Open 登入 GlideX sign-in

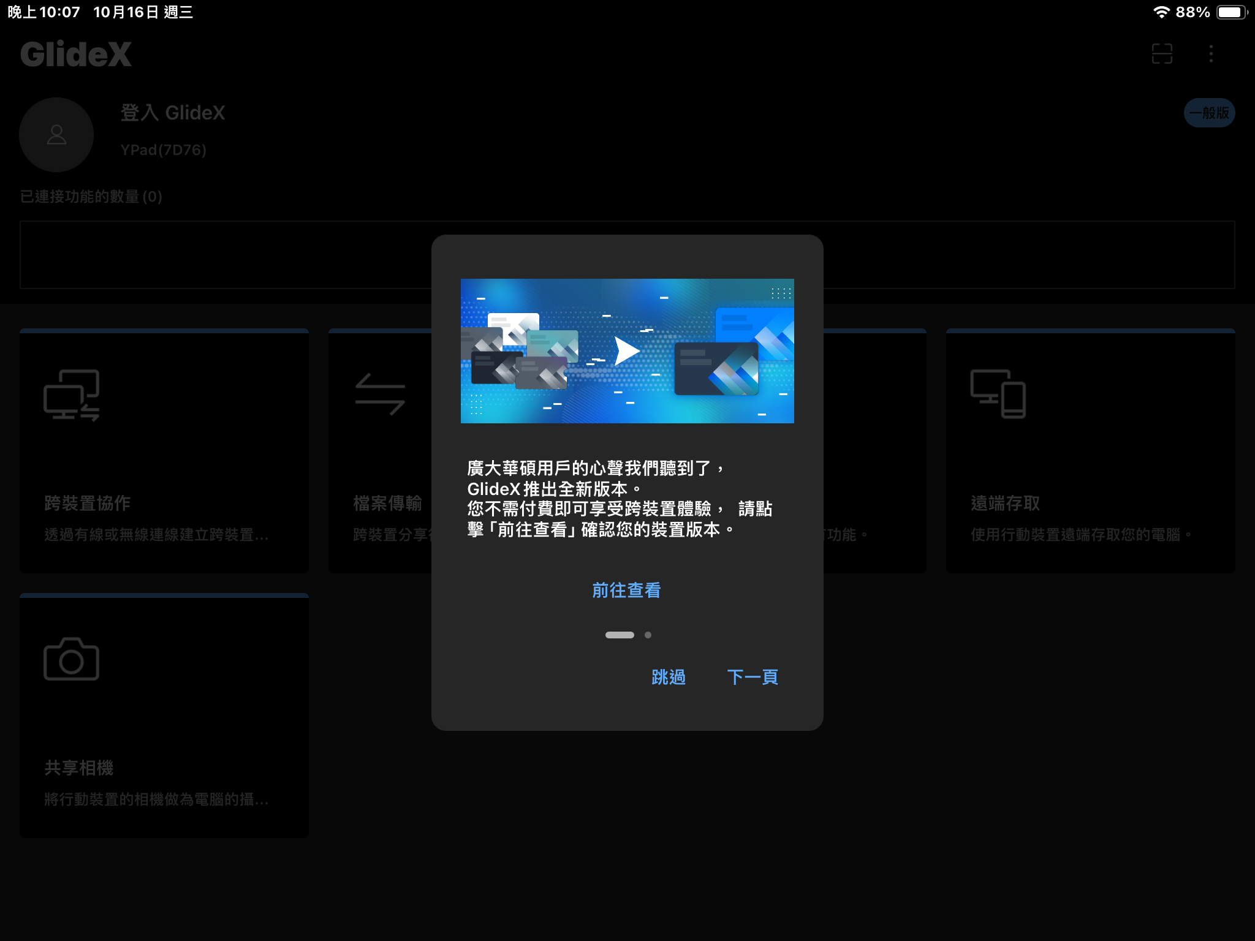pyautogui.click(x=173, y=113)
